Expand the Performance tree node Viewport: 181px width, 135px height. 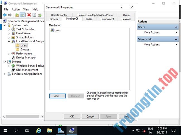point(9,54)
